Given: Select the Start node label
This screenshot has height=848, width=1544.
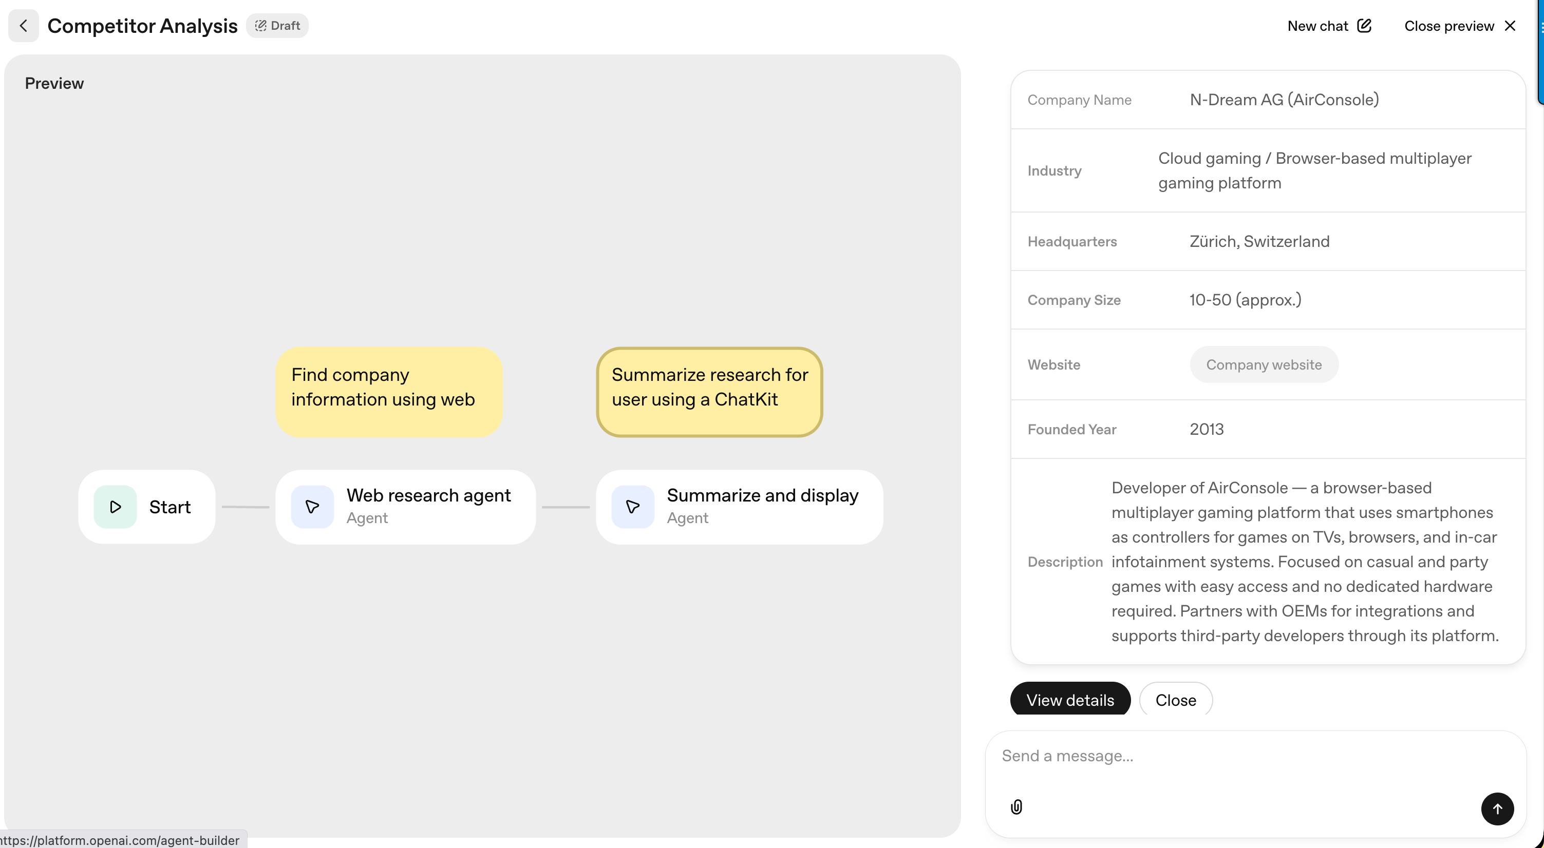Looking at the screenshot, I should (x=170, y=507).
